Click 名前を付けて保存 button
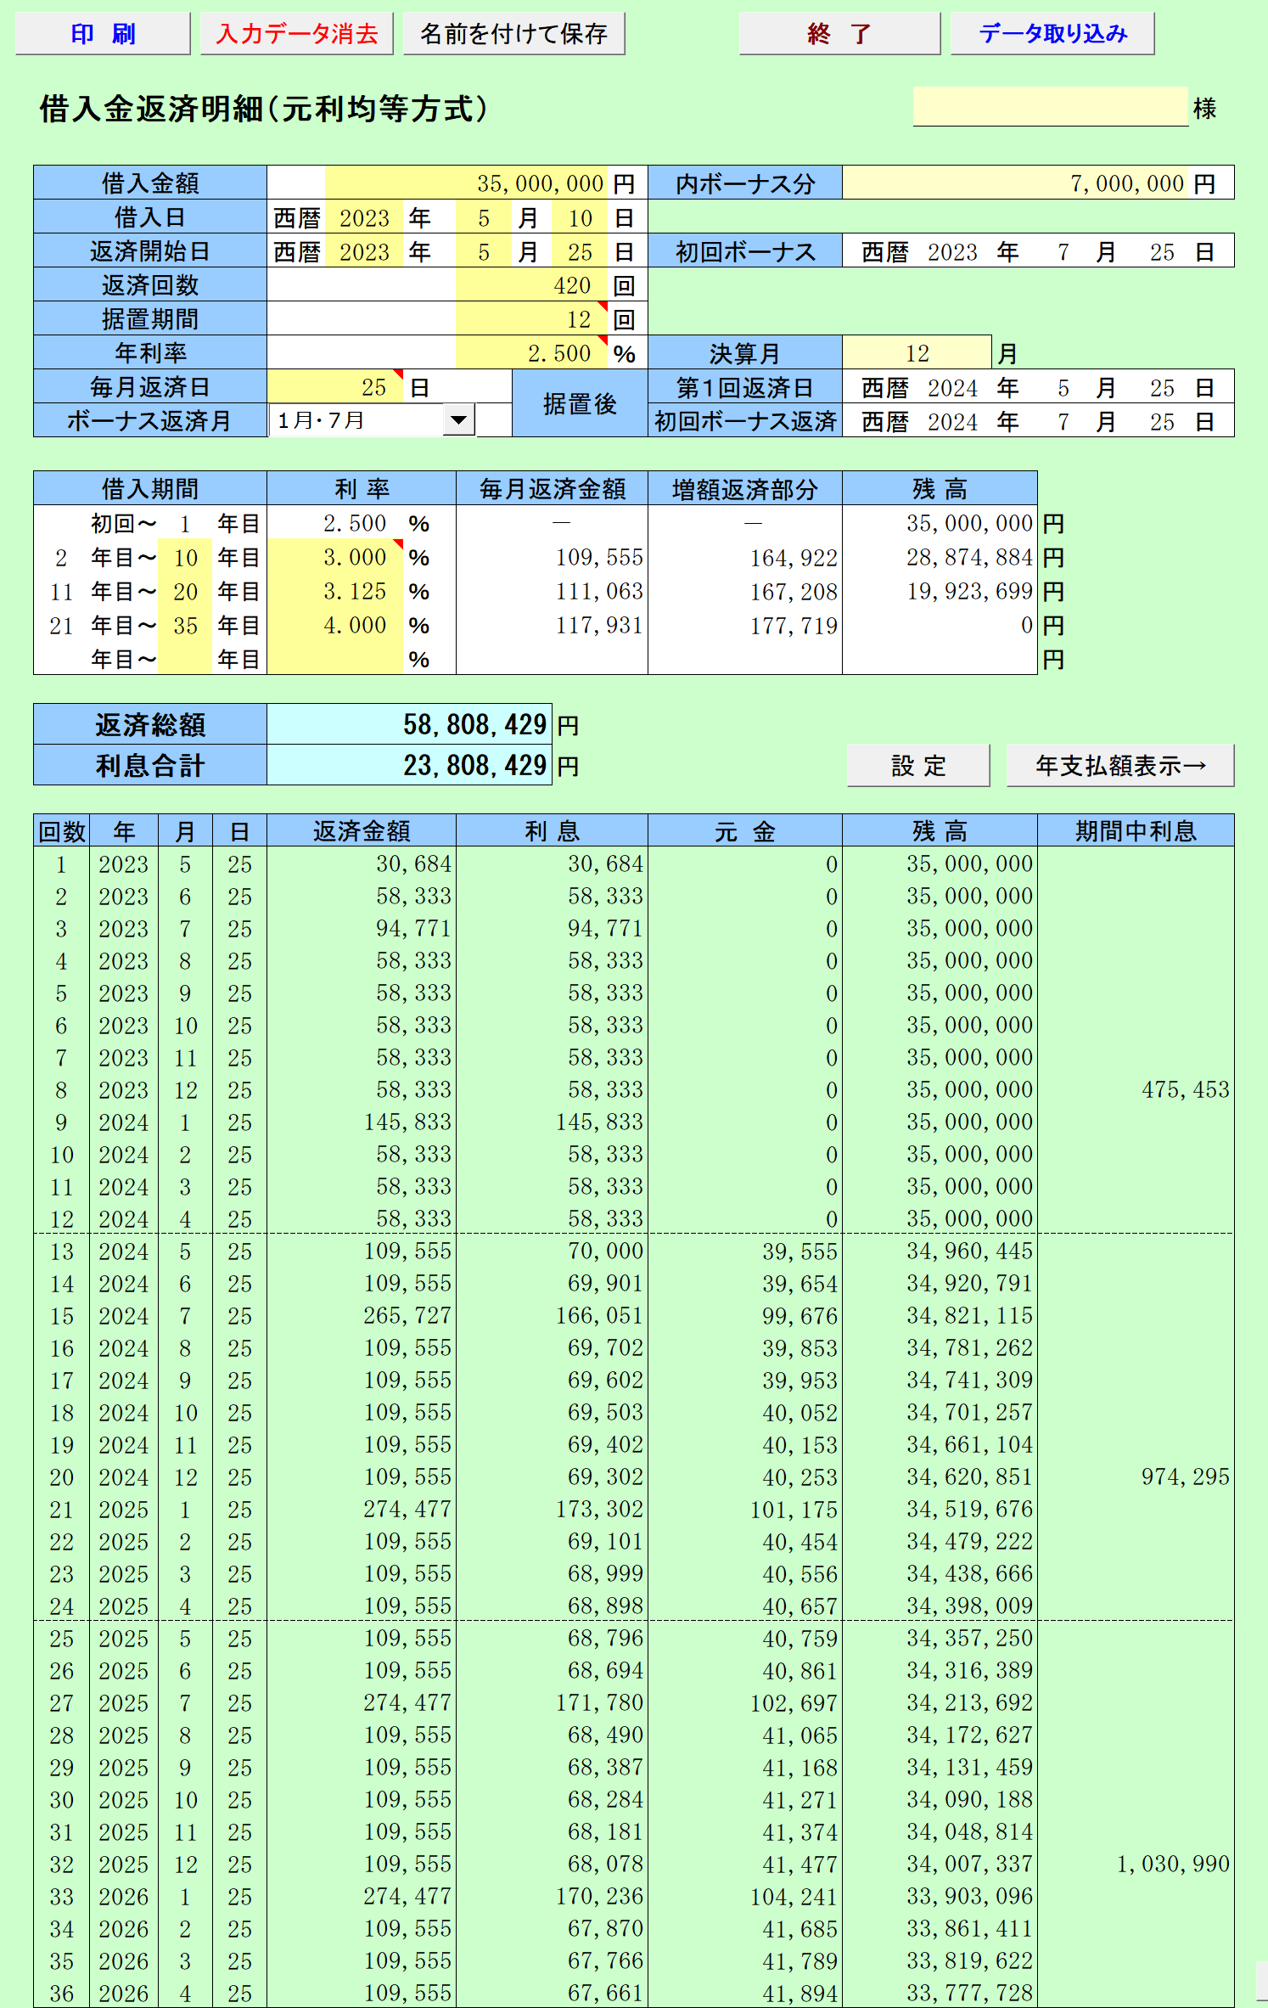 click(513, 34)
